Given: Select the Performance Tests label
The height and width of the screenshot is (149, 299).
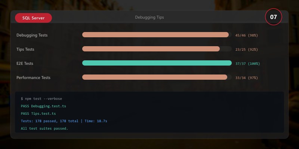Looking at the screenshot, I should [x=33, y=77].
